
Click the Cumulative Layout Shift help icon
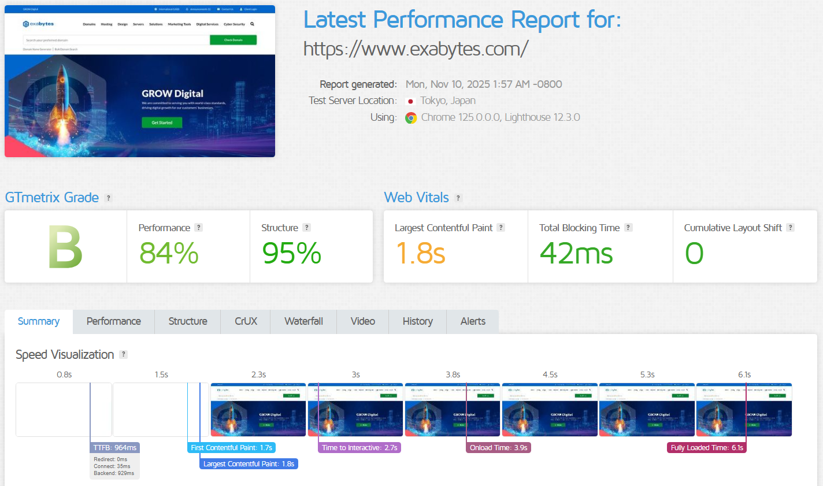click(790, 228)
